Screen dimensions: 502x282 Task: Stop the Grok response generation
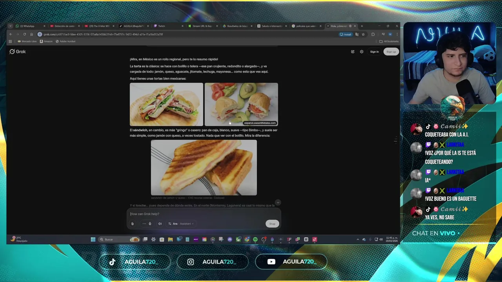pyautogui.click(x=272, y=224)
